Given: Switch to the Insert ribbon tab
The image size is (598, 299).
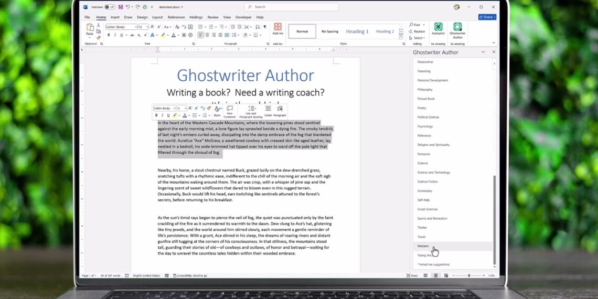Looking at the screenshot, I should coord(115,17).
